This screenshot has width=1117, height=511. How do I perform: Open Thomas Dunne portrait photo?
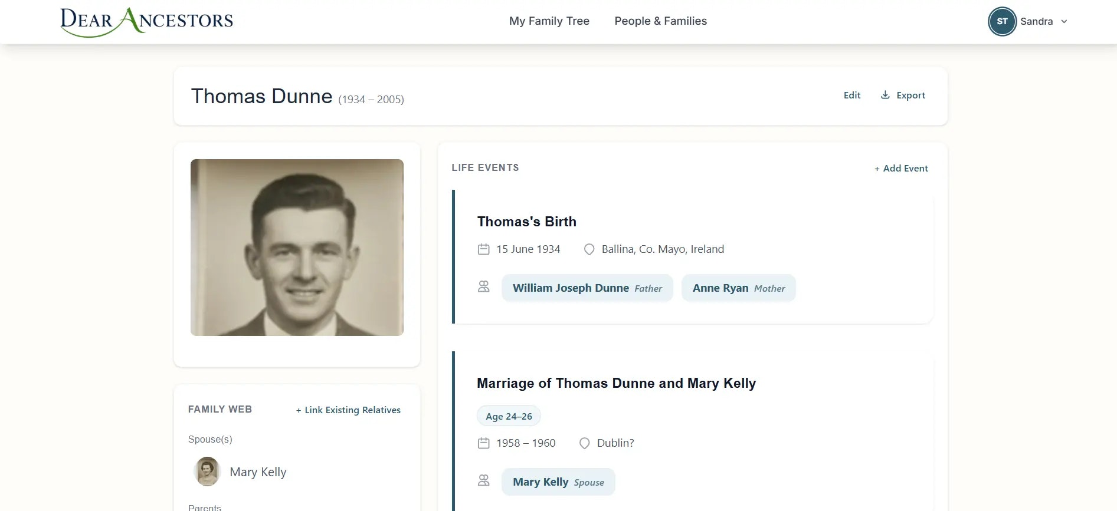point(297,248)
